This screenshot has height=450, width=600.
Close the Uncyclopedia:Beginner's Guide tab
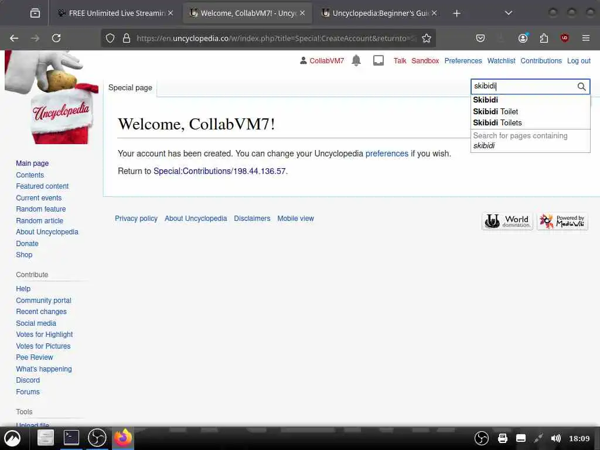pos(434,13)
